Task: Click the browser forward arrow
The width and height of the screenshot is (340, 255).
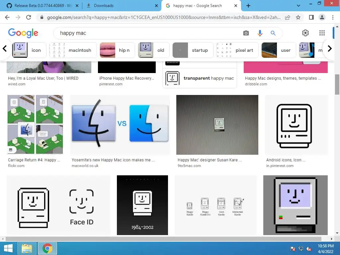Action: 18,17
